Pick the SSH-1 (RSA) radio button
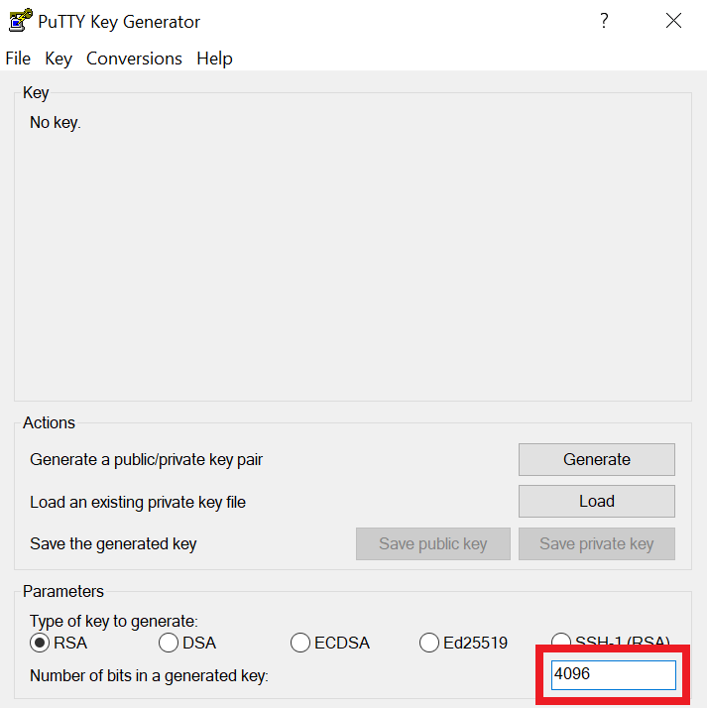 coord(561,641)
